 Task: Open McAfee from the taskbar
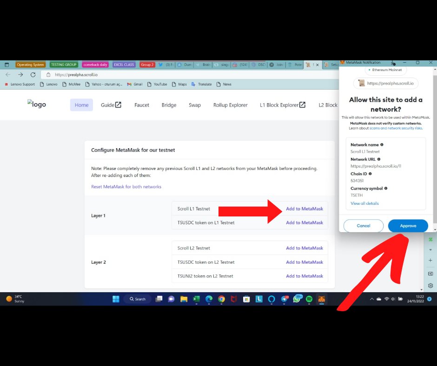point(234,299)
